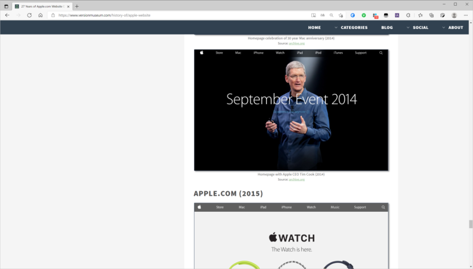The width and height of the screenshot is (473, 269).
Task: Reload the current page
Action: pyautogui.click(x=29, y=15)
